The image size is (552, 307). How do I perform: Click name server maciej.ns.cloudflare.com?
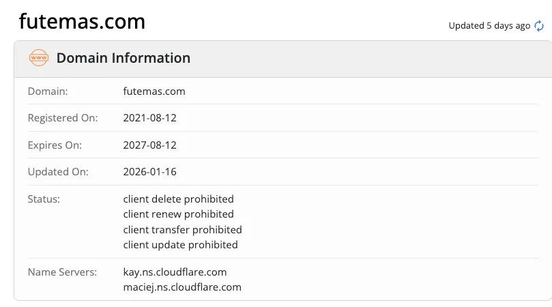(x=182, y=287)
